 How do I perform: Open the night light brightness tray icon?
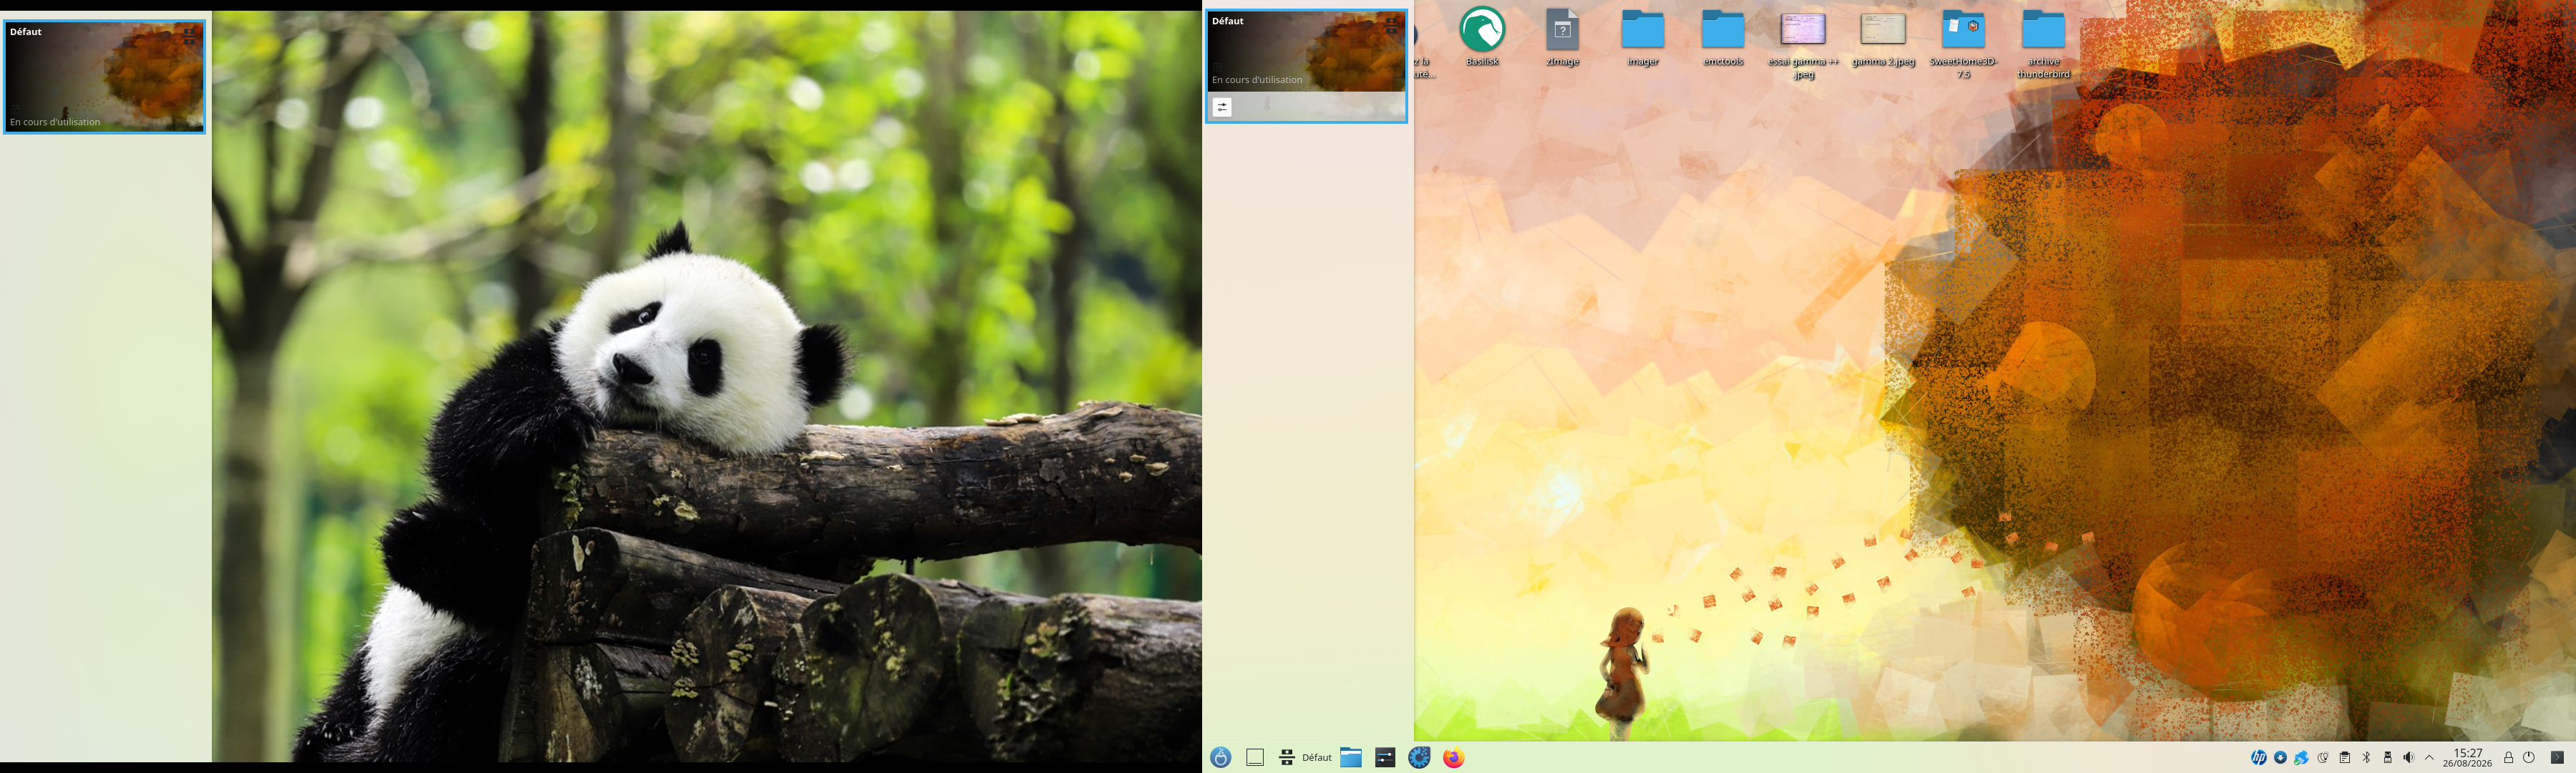click(2323, 757)
